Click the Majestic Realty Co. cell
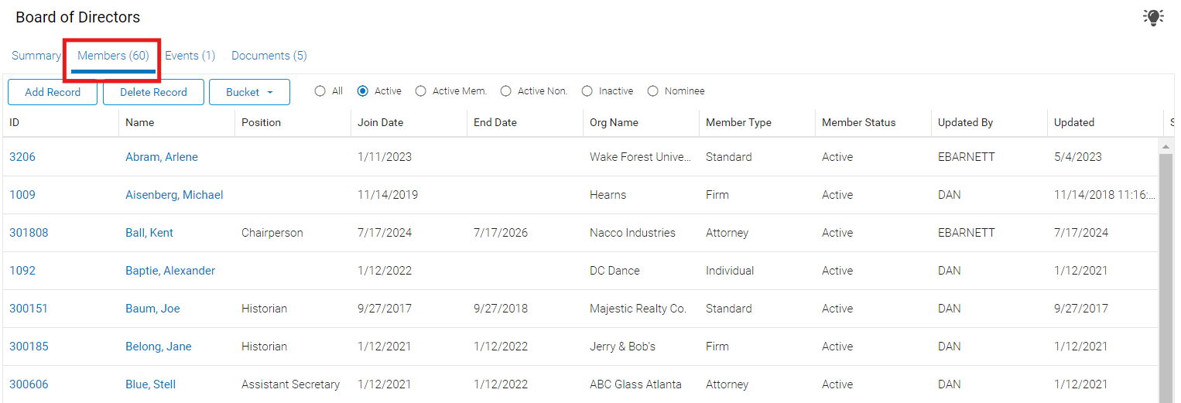Screen dimensions: 1181x403 pyautogui.click(x=638, y=309)
